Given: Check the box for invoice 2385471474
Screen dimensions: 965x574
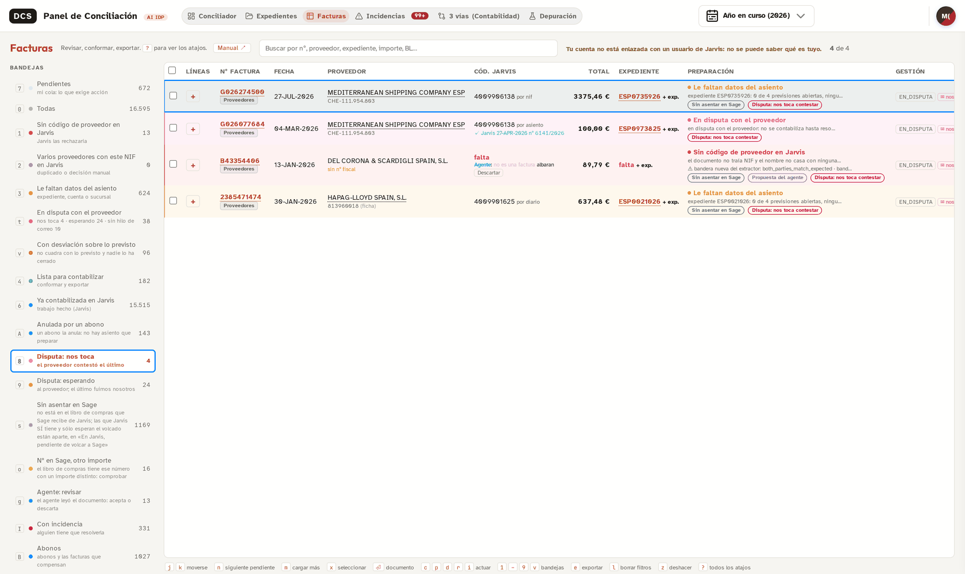Looking at the screenshot, I should 173,201.
